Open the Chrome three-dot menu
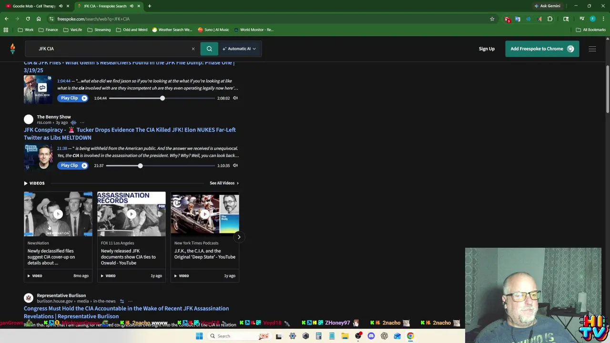 603,19
